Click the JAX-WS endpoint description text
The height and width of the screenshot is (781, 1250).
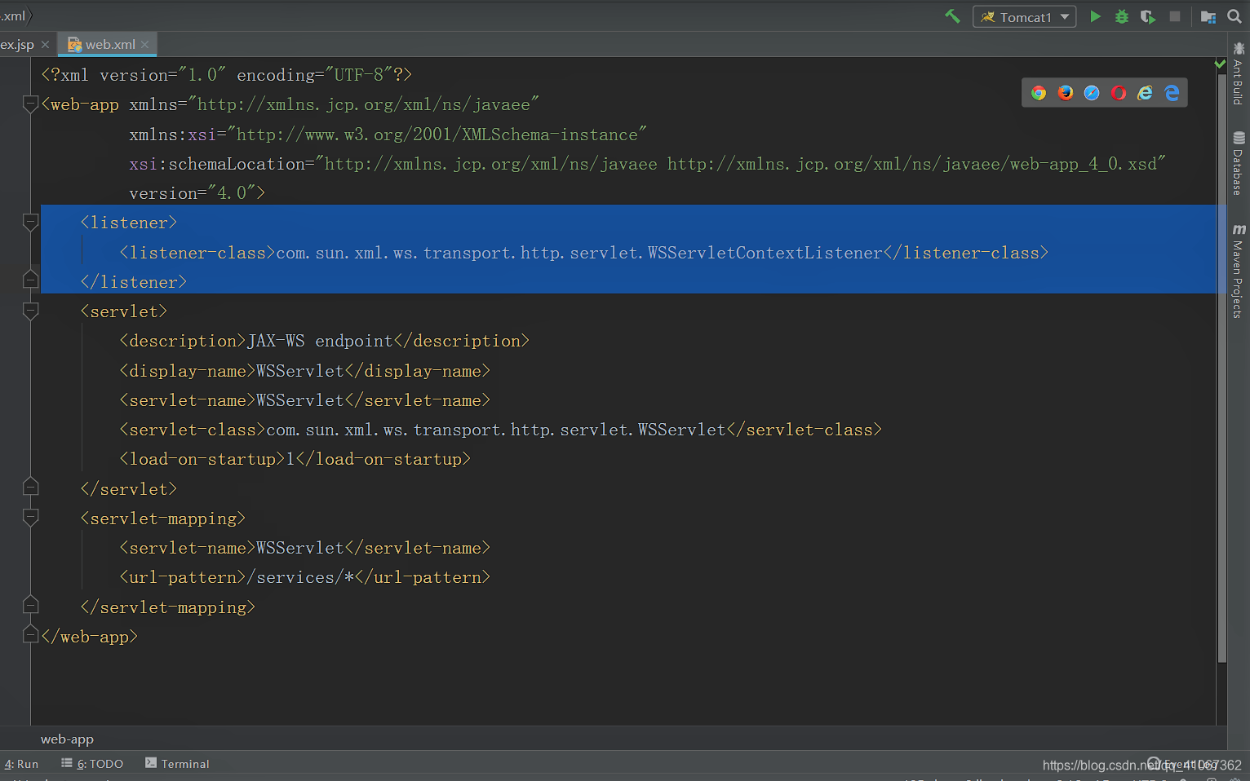point(320,341)
